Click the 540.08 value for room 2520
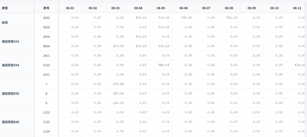This screenshot has width=307, height=137. pos(164,65)
